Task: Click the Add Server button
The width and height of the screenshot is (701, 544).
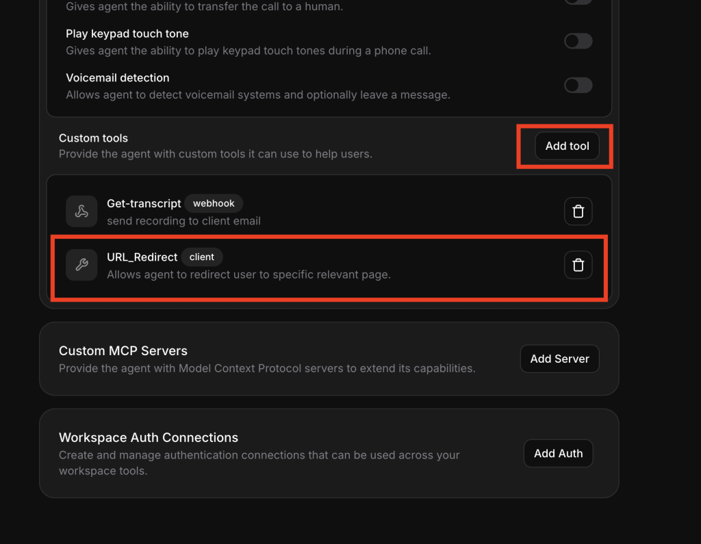Action: [559, 359]
